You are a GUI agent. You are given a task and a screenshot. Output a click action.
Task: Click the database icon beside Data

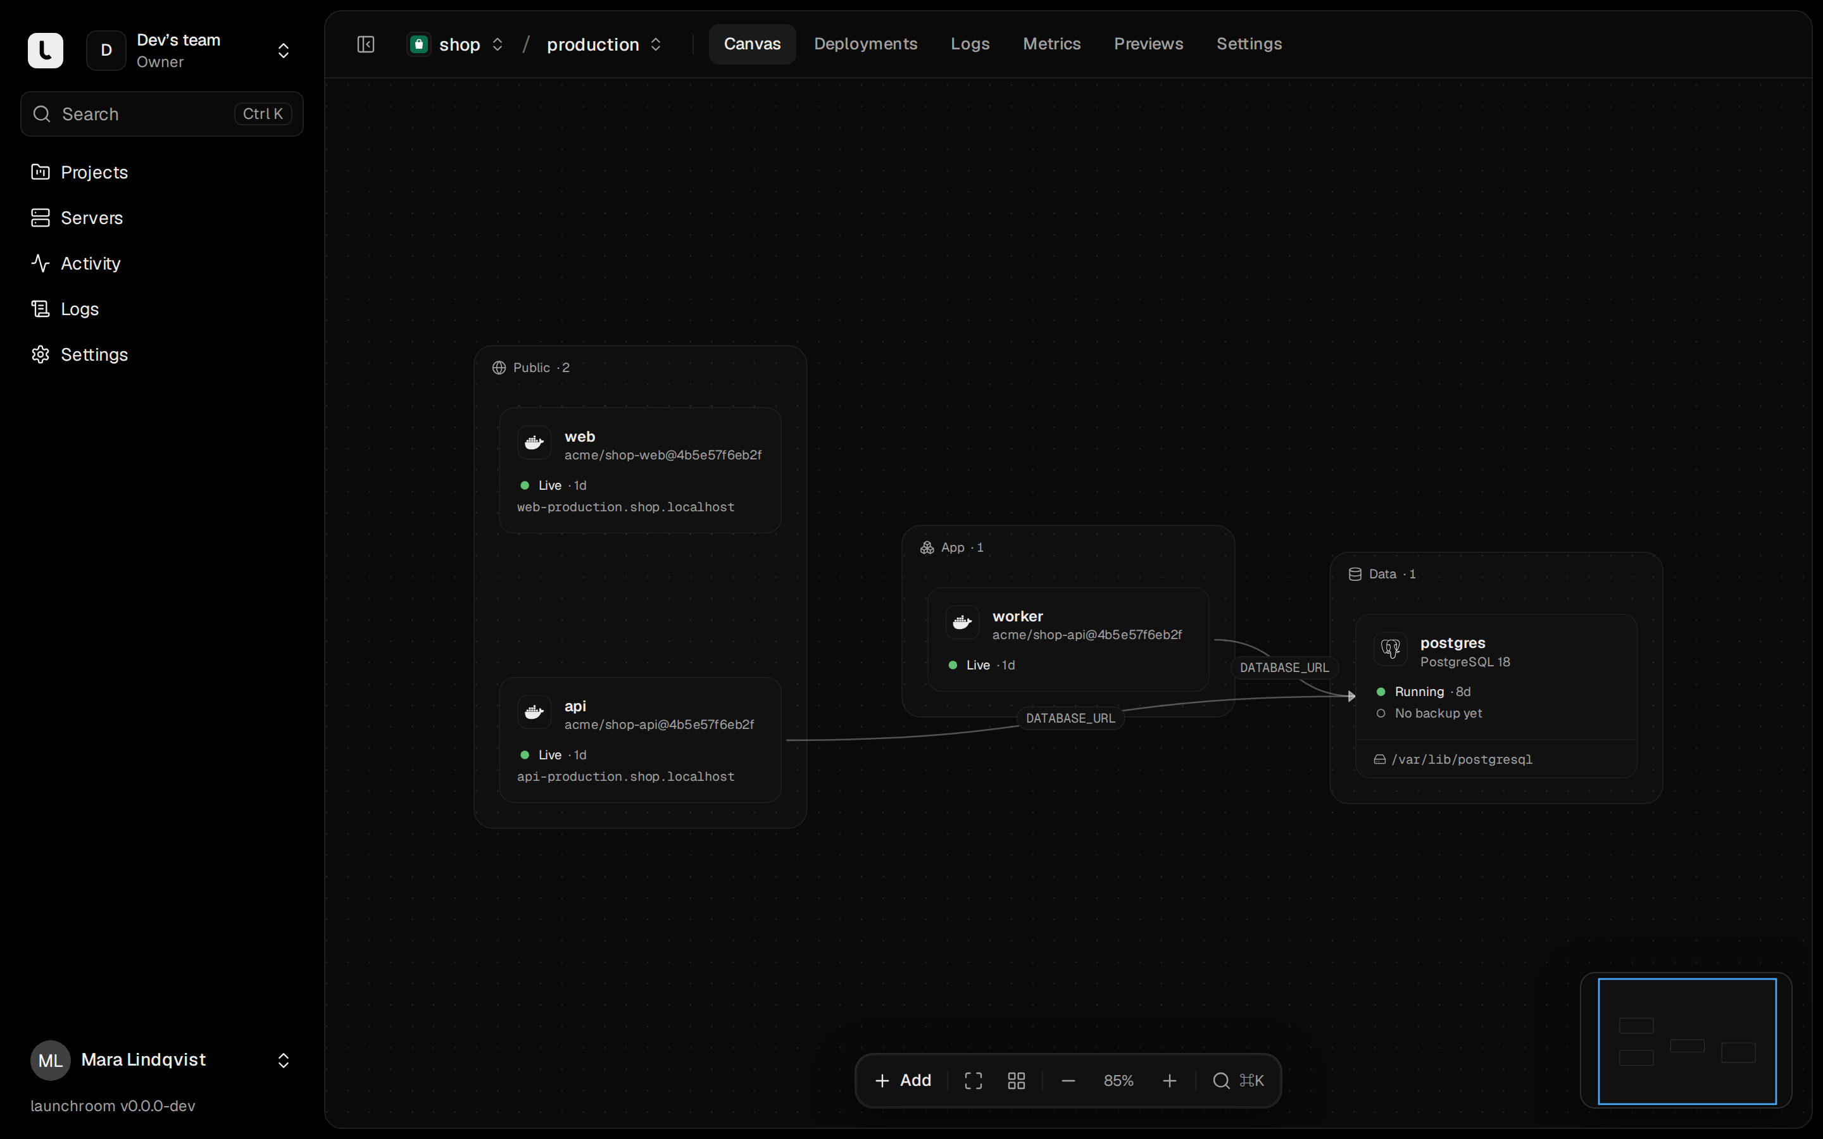1355,574
